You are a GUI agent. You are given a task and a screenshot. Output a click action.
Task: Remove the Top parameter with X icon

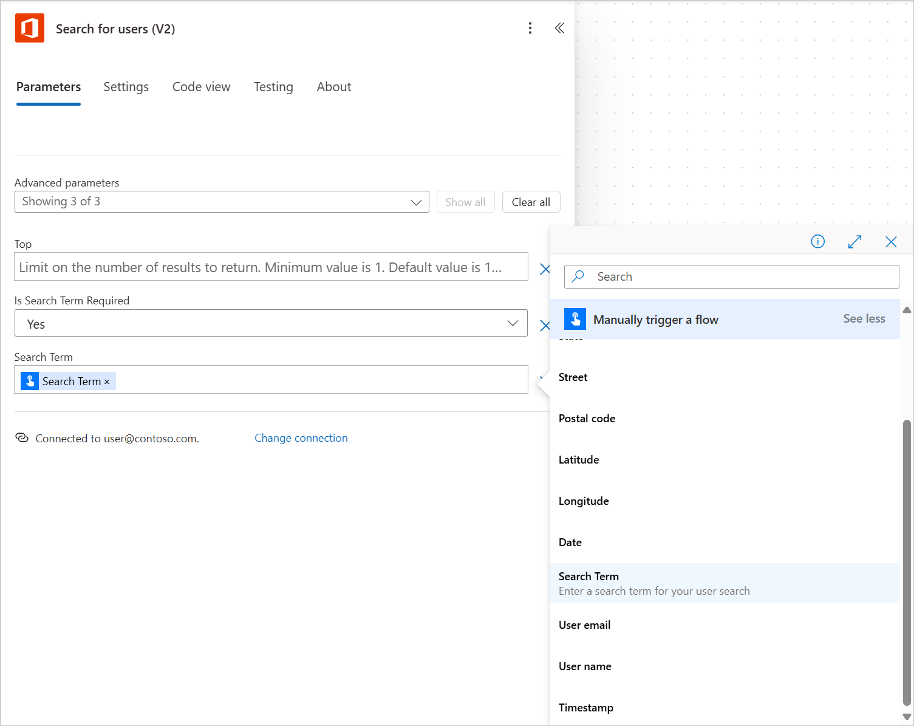[x=545, y=269]
